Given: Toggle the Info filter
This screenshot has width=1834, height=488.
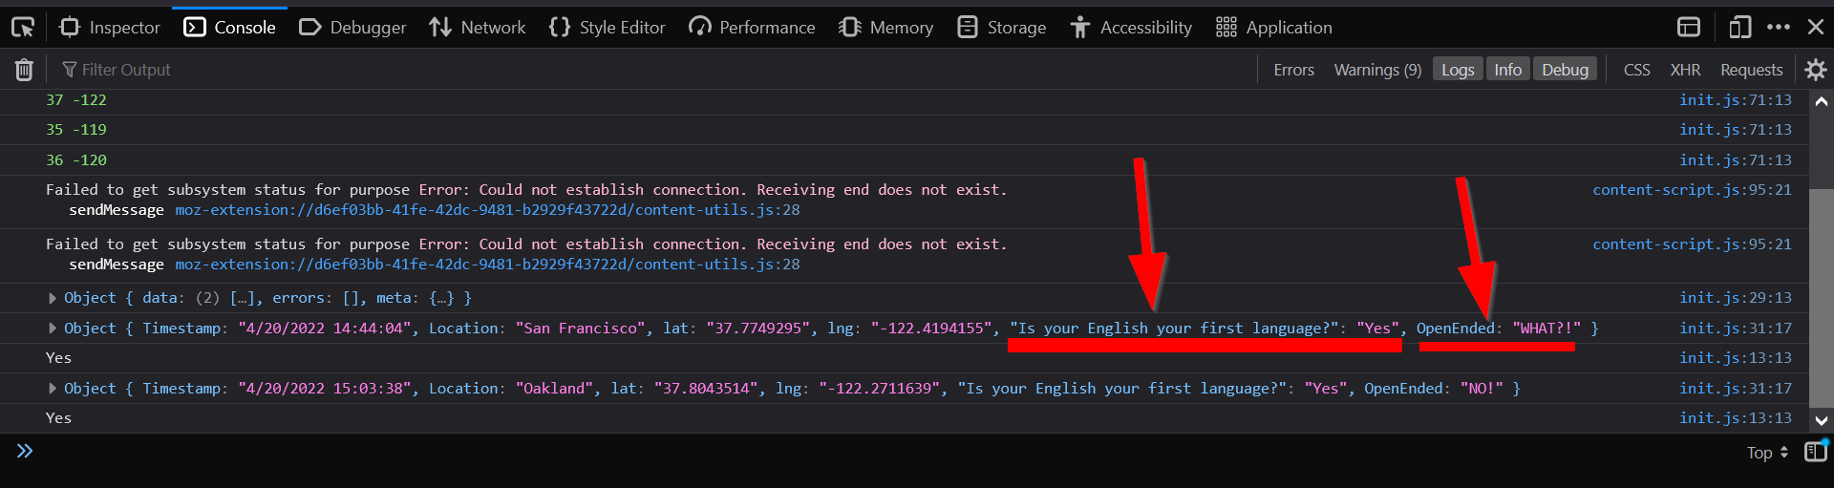Looking at the screenshot, I should pos(1507,70).
